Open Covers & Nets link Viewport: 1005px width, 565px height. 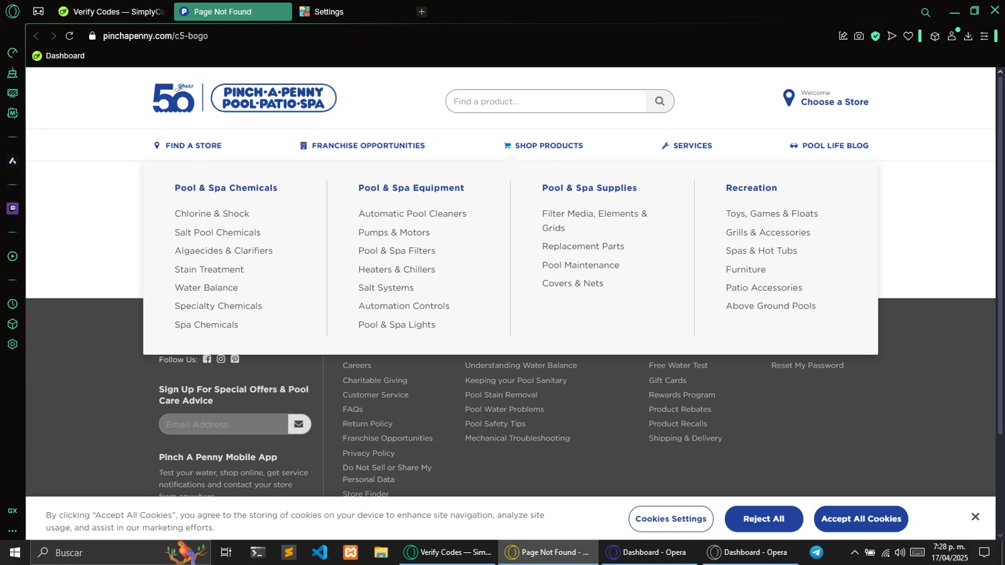[x=573, y=283]
